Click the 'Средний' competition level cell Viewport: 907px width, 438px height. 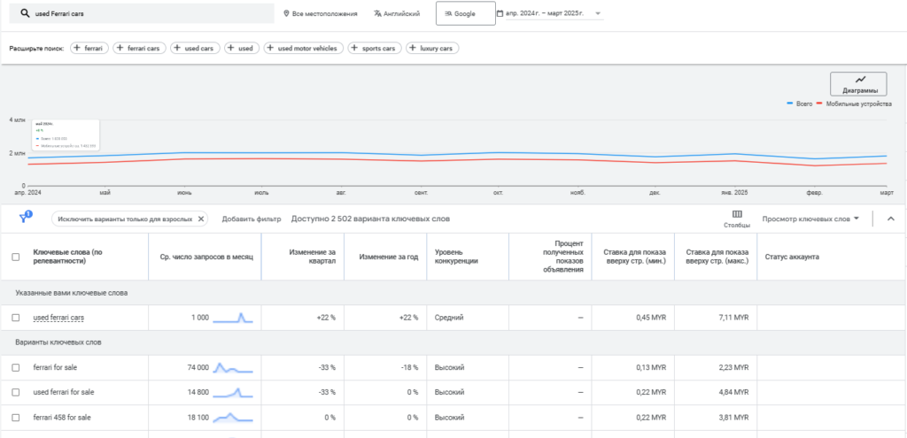[449, 318]
